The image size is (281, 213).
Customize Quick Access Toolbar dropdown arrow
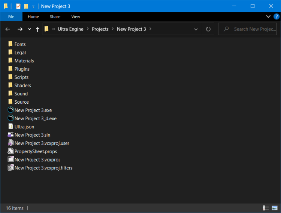pos(33,6)
